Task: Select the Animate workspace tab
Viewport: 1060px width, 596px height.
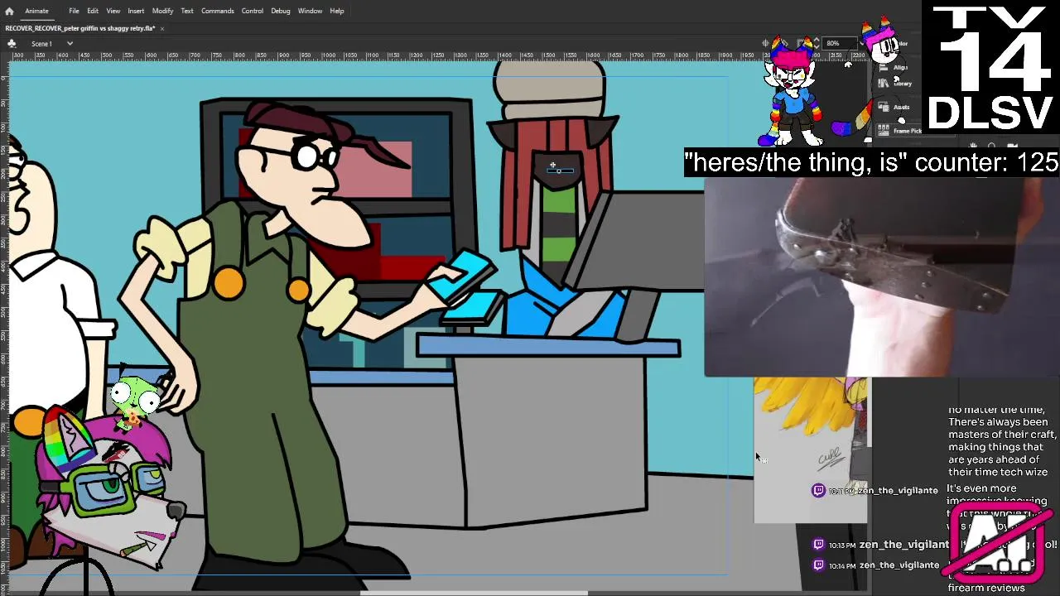Action: click(x=36, y=11)
